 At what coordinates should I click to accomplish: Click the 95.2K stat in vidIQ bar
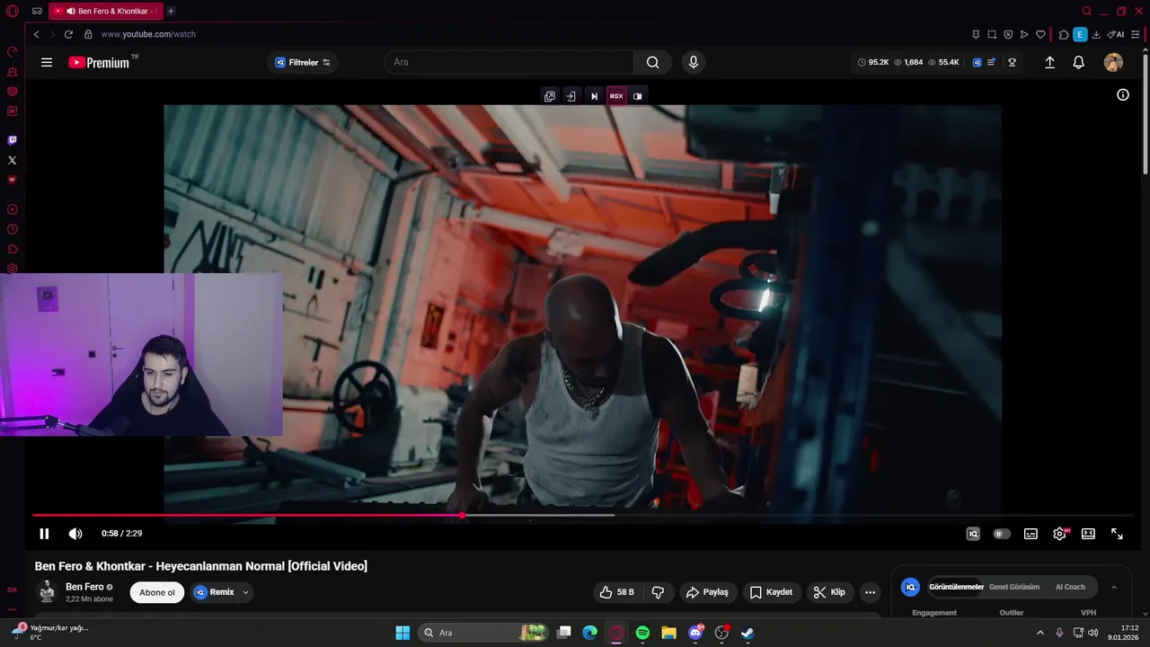coord(873,62)
